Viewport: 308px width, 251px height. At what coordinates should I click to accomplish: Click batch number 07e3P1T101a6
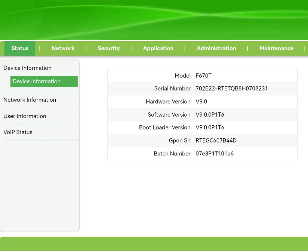coord(214,154)
